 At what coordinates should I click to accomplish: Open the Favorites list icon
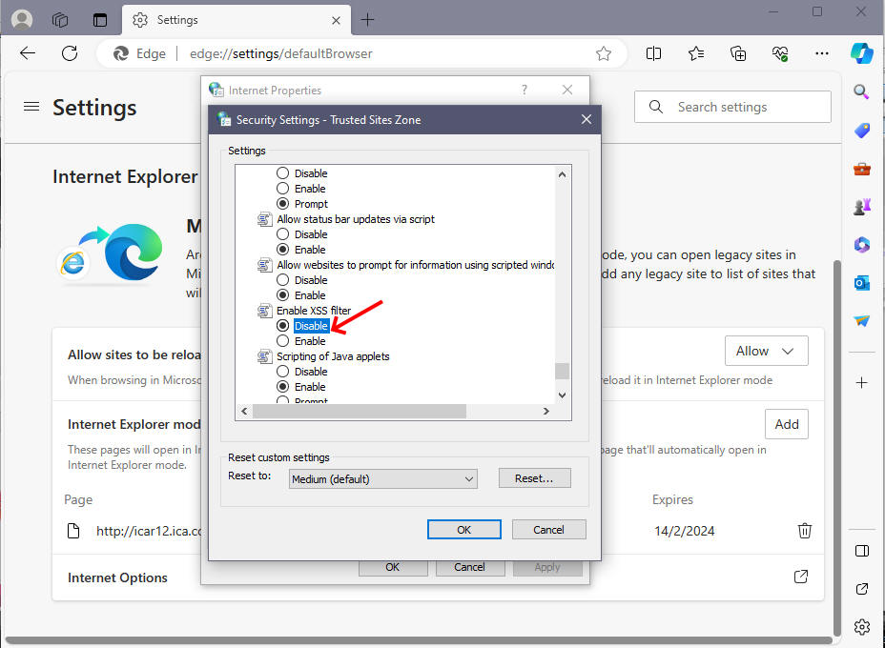696,53
